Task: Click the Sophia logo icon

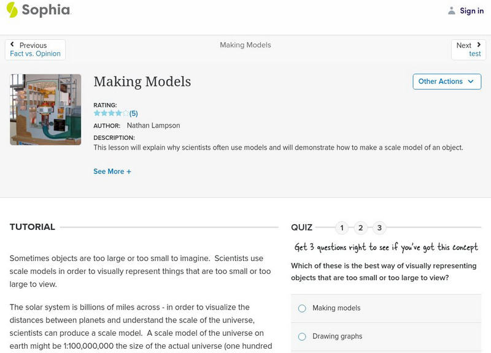Action: (12, 10)
